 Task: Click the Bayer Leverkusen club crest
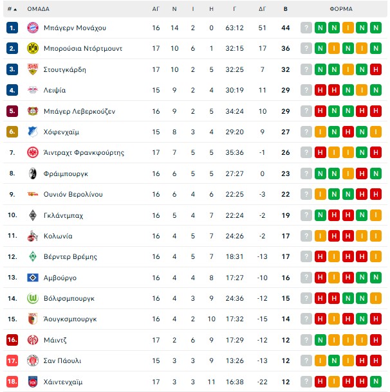point(33,111)
